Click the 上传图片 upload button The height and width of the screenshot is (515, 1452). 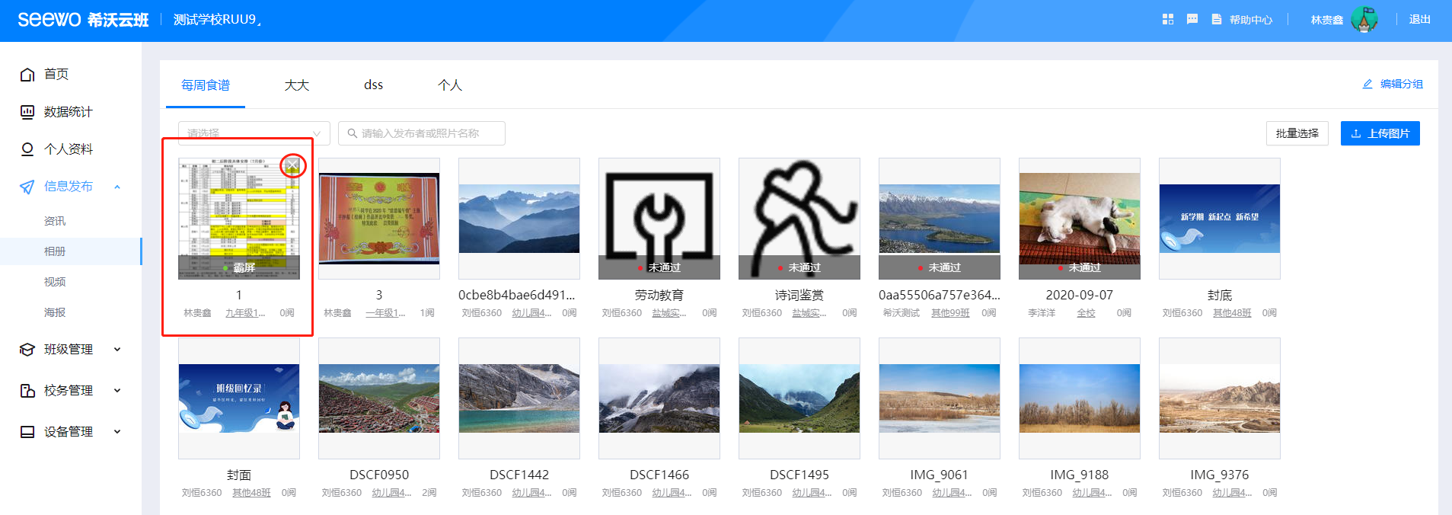point(1380,133)
